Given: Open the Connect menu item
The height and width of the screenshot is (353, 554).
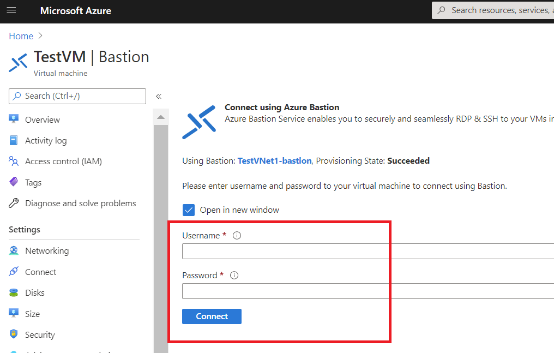Looking at the screenshot, I should pos(40,272).
